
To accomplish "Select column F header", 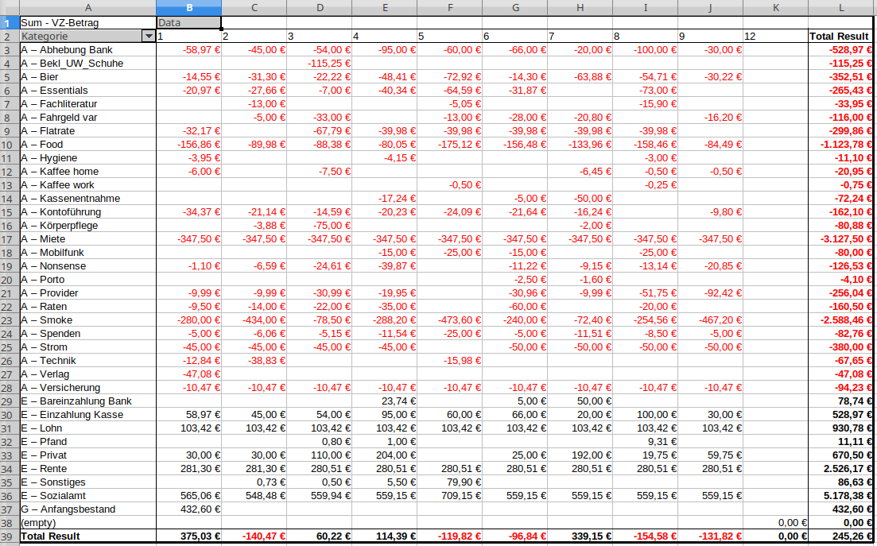I will click(449, 8).
